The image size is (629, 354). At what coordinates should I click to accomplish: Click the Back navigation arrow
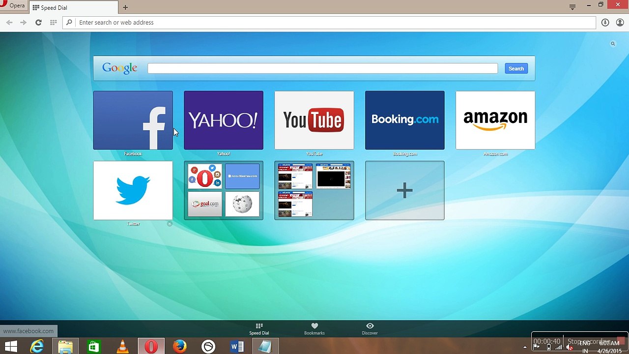pyautogui.click(x=9, y=22)
